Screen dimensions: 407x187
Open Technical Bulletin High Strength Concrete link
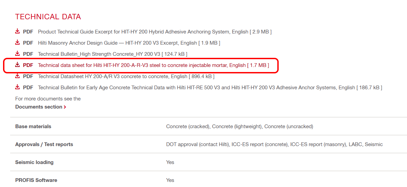coord(112,54)
